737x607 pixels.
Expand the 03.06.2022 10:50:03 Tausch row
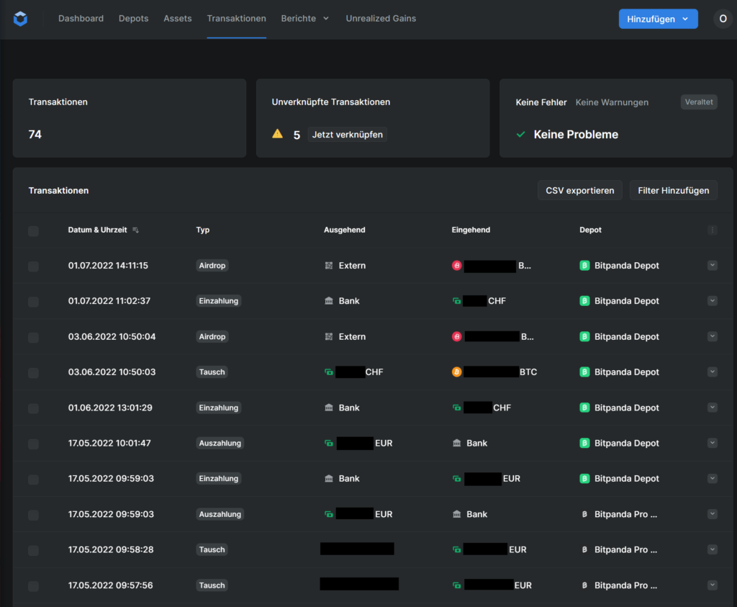[712, 372]
